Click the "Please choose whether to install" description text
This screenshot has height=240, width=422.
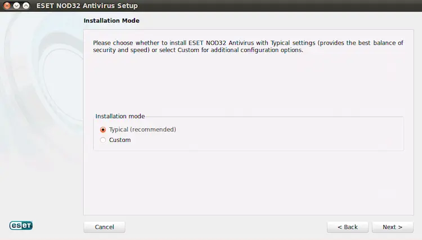tap(248, 46)
